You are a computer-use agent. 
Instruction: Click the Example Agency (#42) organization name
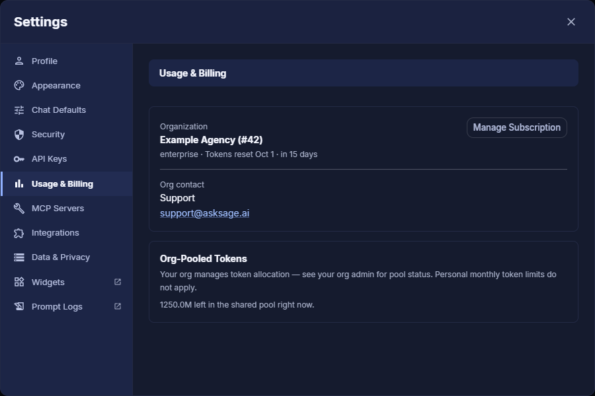211,140
